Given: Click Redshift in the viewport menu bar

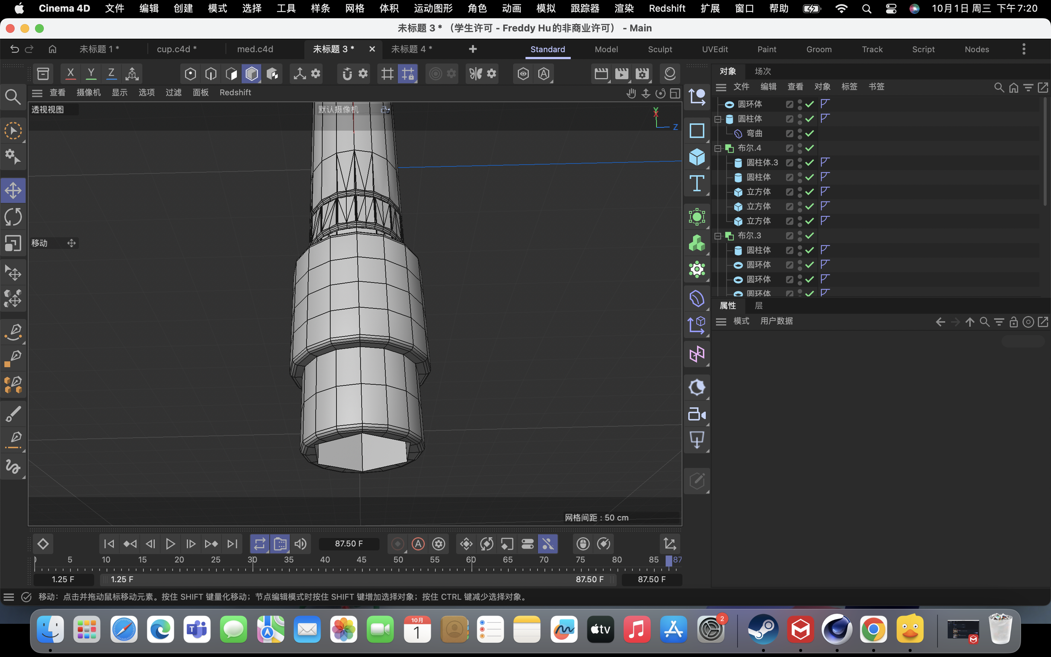Looking at the screenshot, I should pos(235,92).
